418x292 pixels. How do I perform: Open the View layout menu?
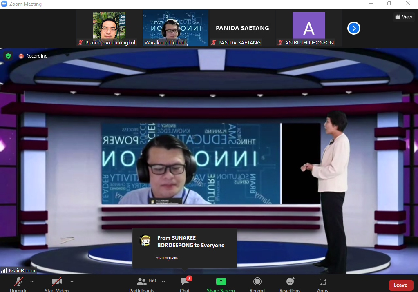(x=403, y=17)
